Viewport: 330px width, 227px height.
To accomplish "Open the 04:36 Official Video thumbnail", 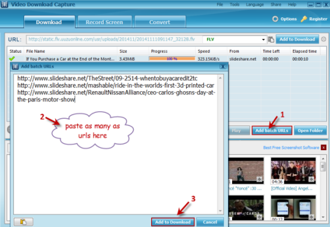I will pyautogui.click(x=293, y=171).
